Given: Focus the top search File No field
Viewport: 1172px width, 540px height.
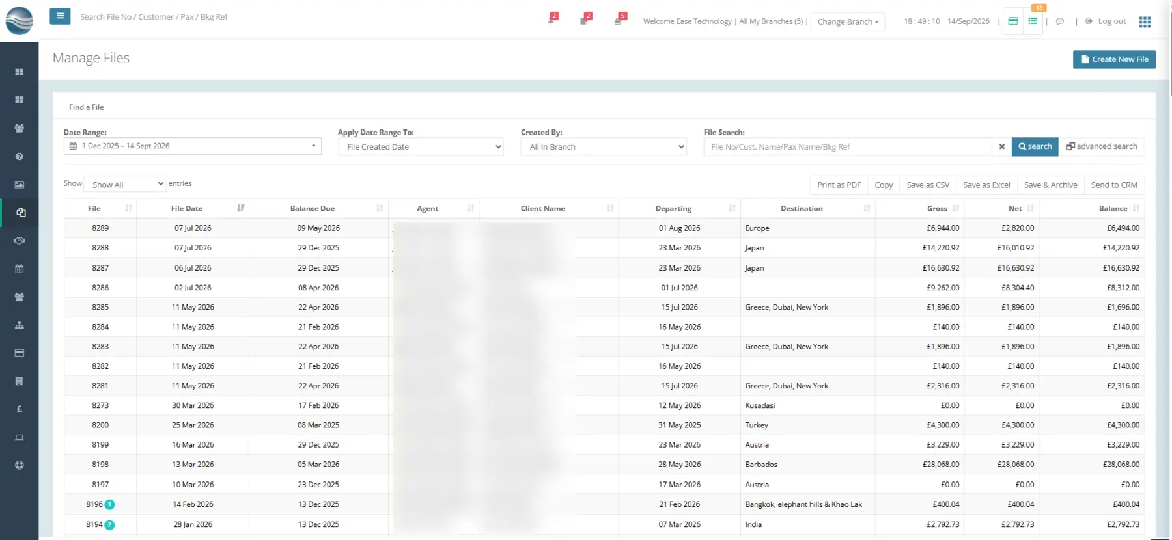Looking at the screenshot, I should coord(154,17).
